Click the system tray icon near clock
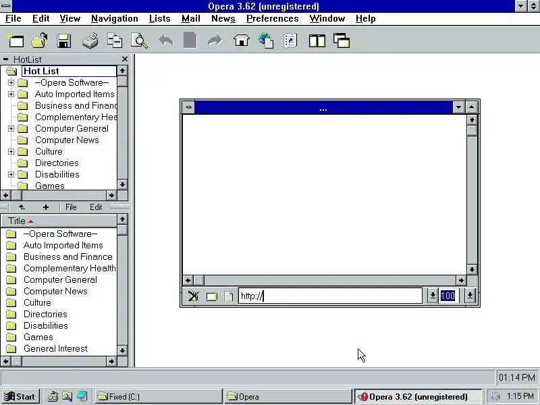Screen dimensions: 540x405 (x=495, y=397)
